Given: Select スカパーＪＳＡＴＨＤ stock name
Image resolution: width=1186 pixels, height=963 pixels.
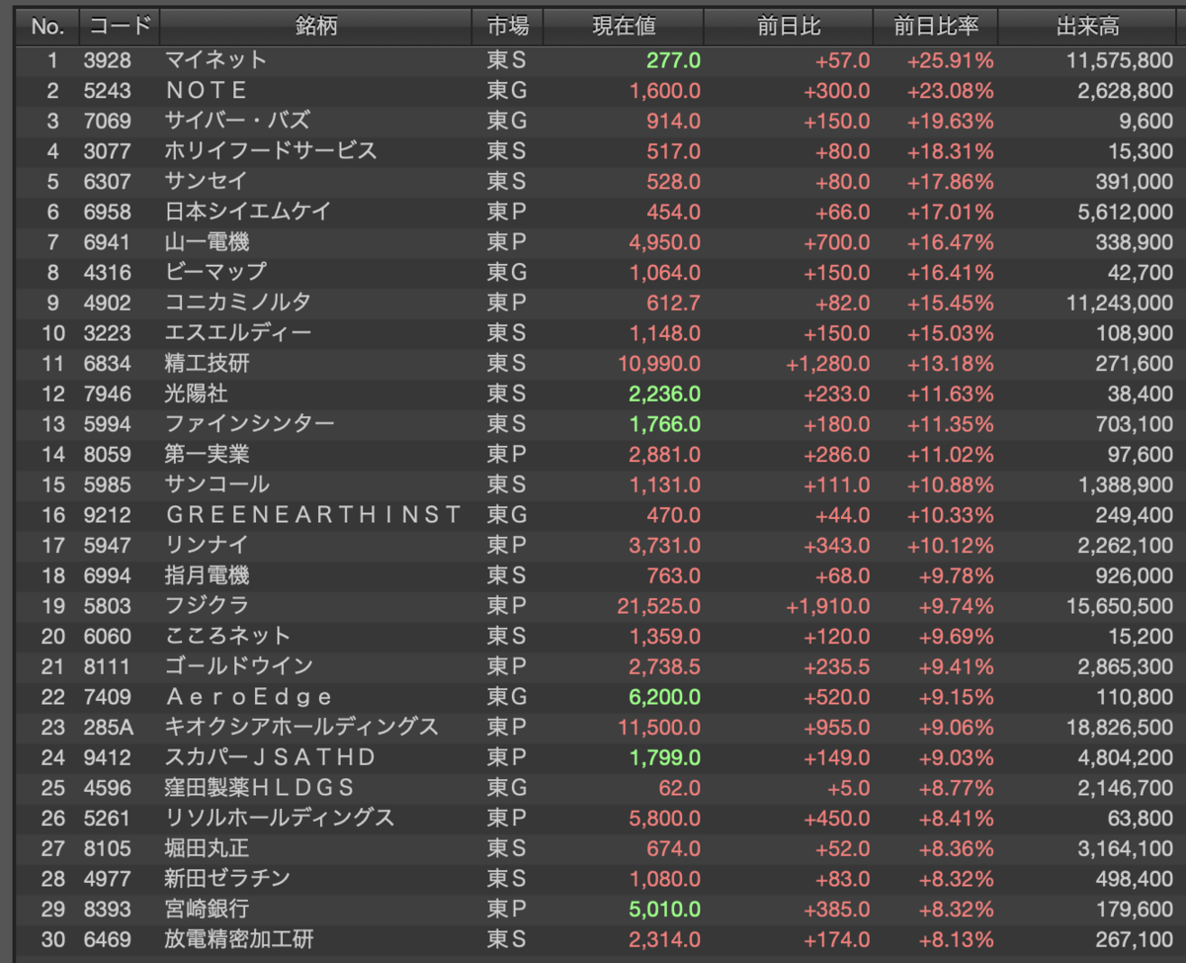Looking at the screenshot, I should click(271, 757).
